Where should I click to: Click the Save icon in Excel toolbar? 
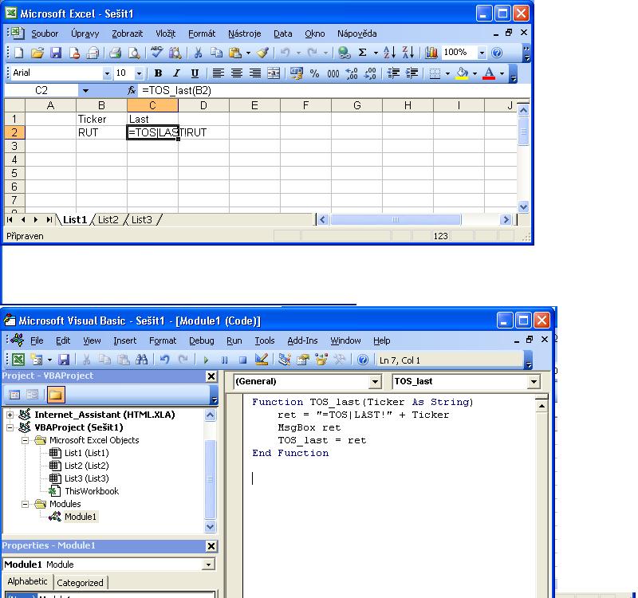pos(56,53)
